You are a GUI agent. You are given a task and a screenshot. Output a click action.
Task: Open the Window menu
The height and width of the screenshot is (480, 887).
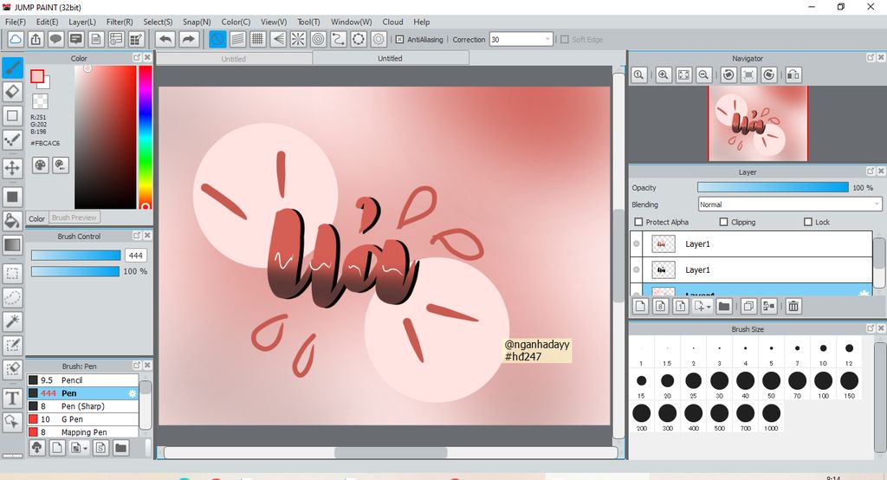coord(352,22)
